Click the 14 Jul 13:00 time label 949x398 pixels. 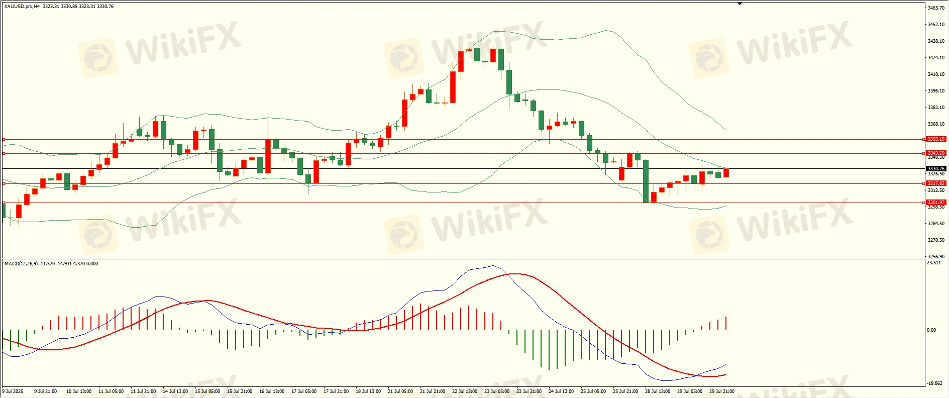click(x=175, y=391)
